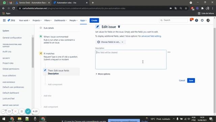
Task: Show hidden system tray icons
Action: (174, 119)
